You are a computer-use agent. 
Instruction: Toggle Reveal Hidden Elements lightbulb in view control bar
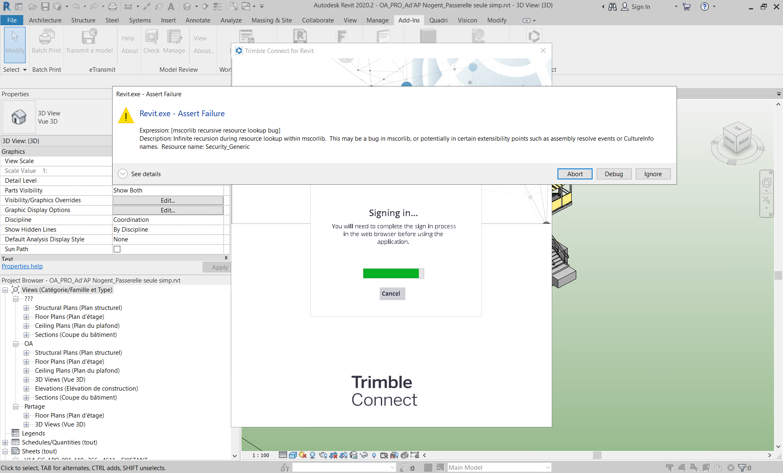374,455
